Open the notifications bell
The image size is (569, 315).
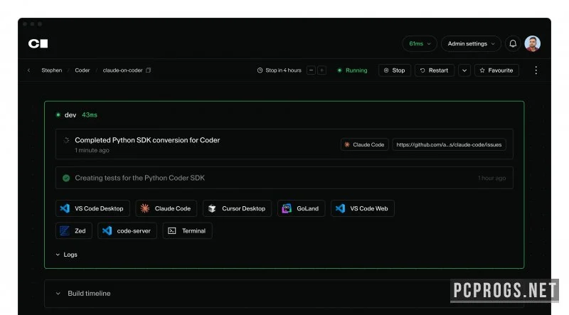click(513, 43)
